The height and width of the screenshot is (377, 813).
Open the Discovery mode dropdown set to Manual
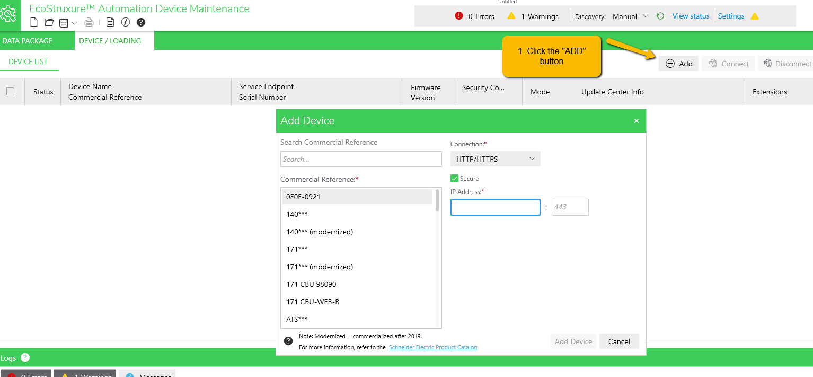click(630, 16)
